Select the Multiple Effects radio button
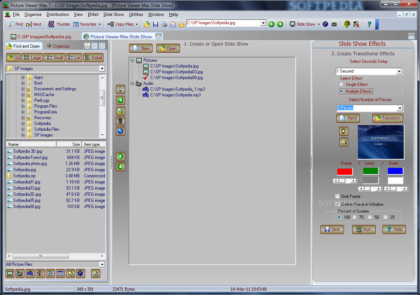 [x=341, y=91]
